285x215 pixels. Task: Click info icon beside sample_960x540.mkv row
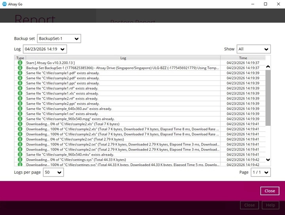[20, 155]
